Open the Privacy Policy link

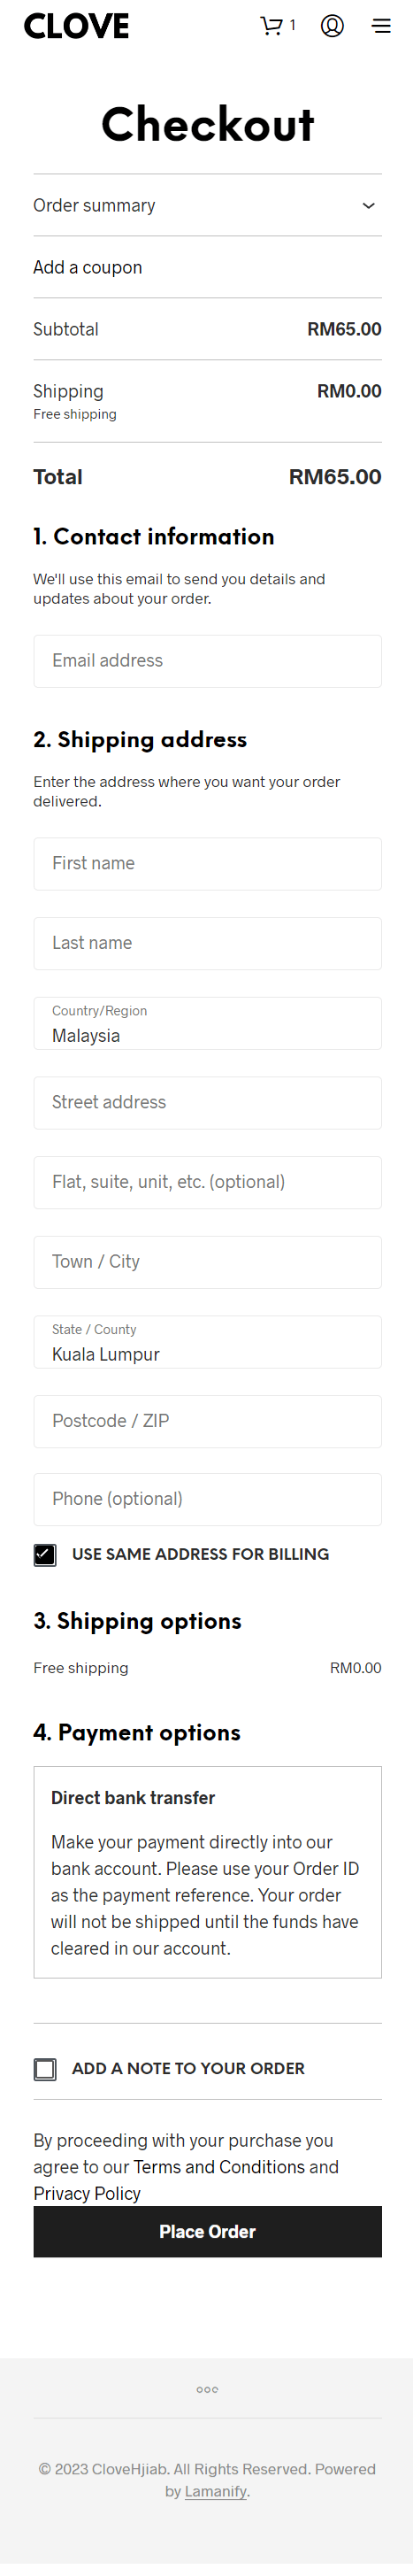click(x=87, y=2193)
